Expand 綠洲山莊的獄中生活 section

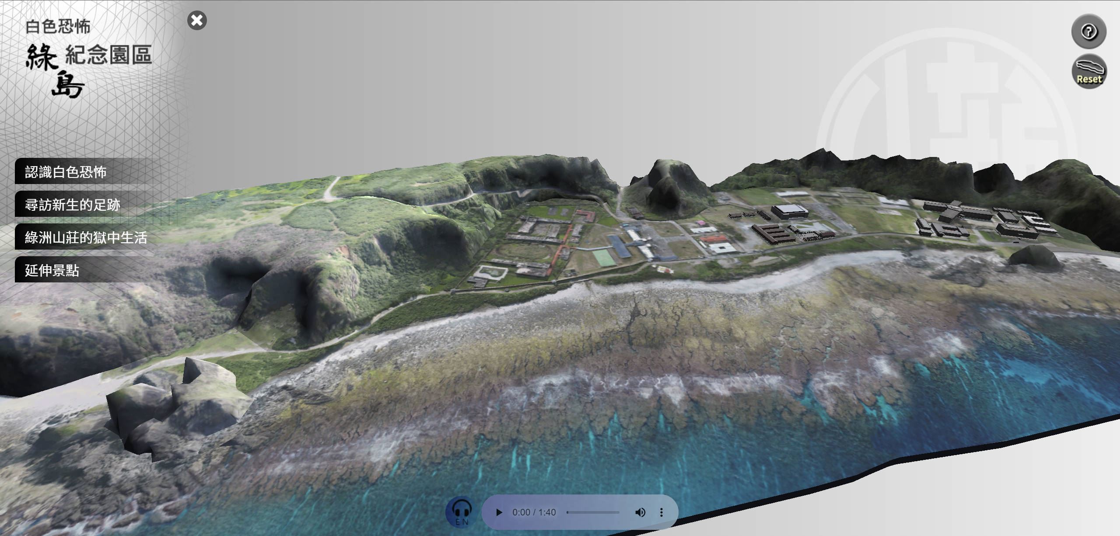(x=86, y=237)
